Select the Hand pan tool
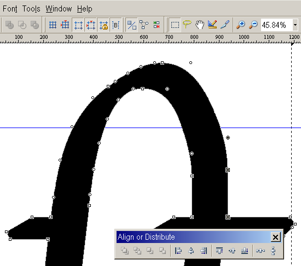 (200, 25)
